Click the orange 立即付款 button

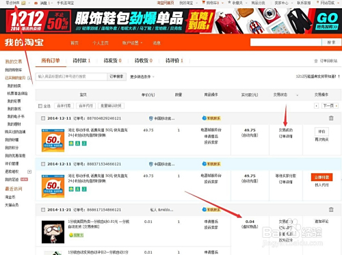point(321,177)
